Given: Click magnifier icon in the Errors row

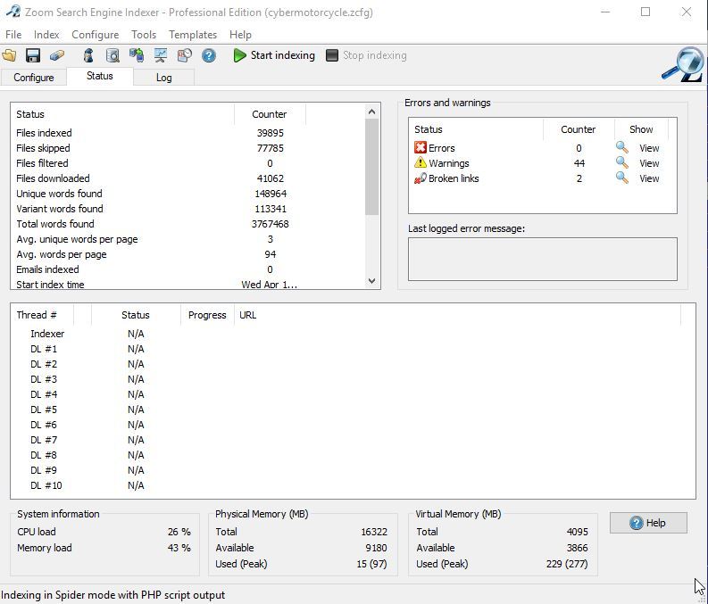Looking at the screenshot, I should 621,147.
